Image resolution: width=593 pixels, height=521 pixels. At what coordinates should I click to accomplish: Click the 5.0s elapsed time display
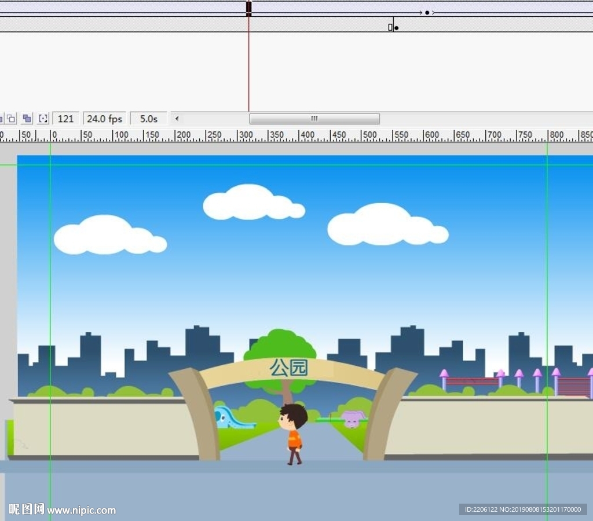tap(148, 119)
